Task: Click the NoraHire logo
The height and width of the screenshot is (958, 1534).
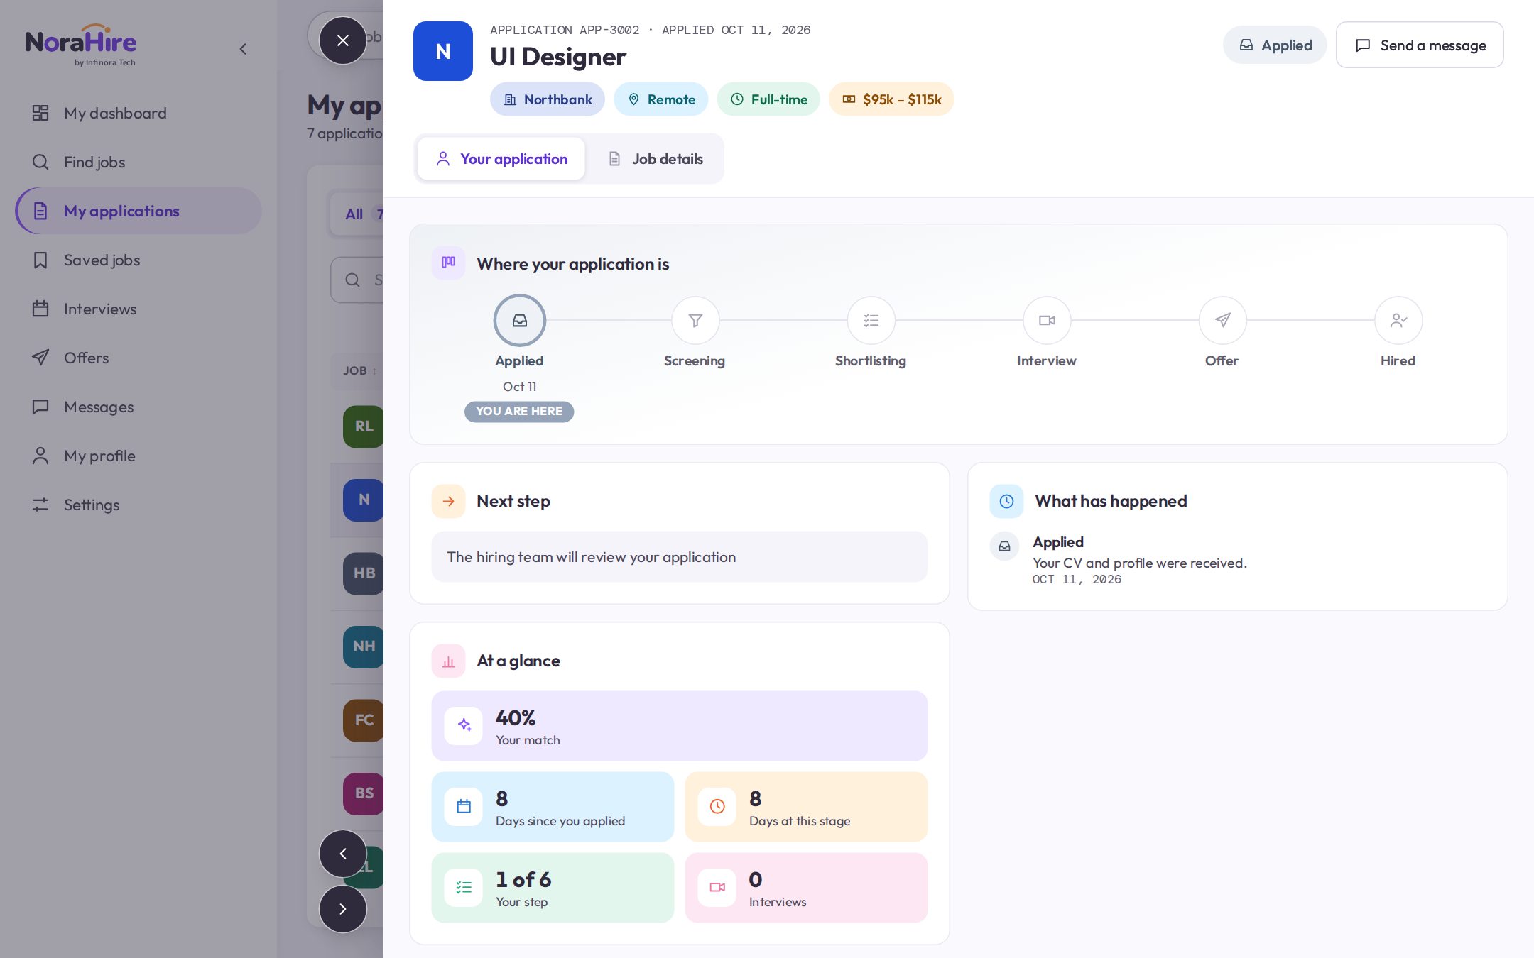Action: (81, 46)
